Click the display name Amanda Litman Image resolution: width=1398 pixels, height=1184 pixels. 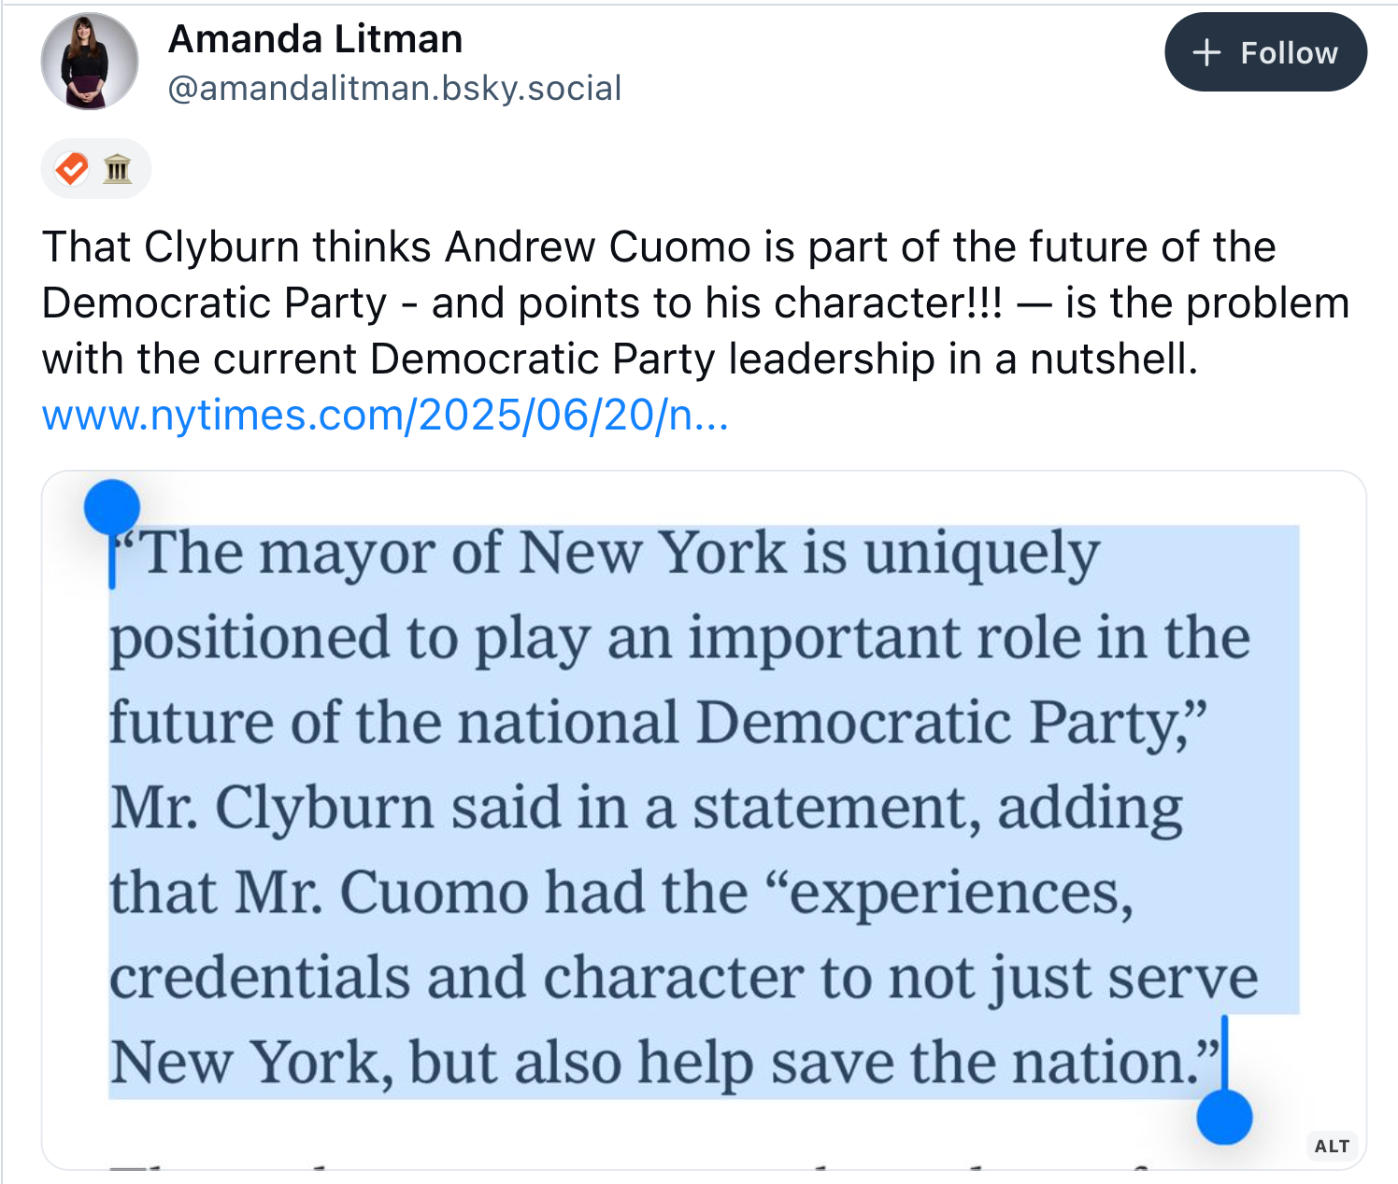pos(315,39)
